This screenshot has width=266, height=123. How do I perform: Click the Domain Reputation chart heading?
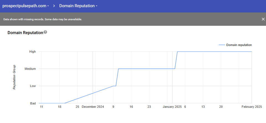pos(25,33)
